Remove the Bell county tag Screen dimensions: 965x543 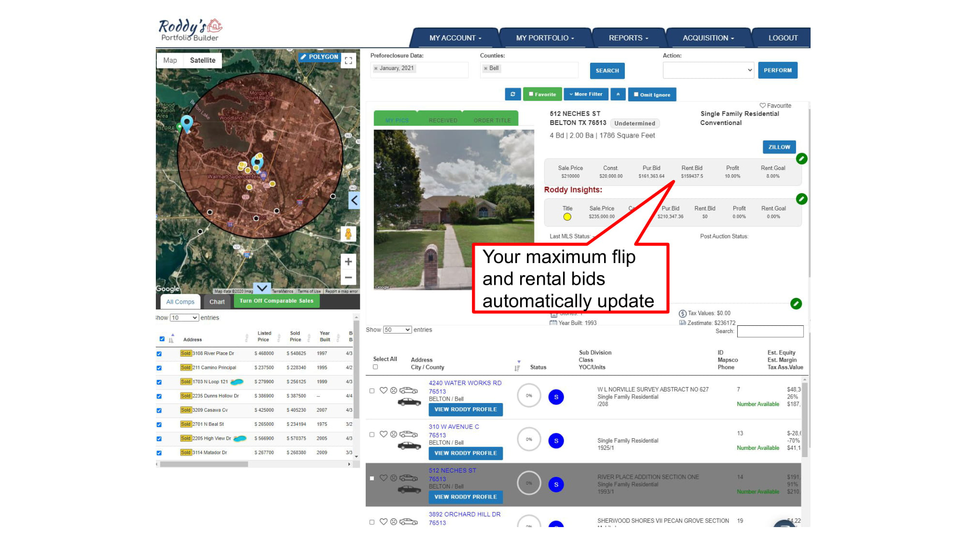pos(486,69)
